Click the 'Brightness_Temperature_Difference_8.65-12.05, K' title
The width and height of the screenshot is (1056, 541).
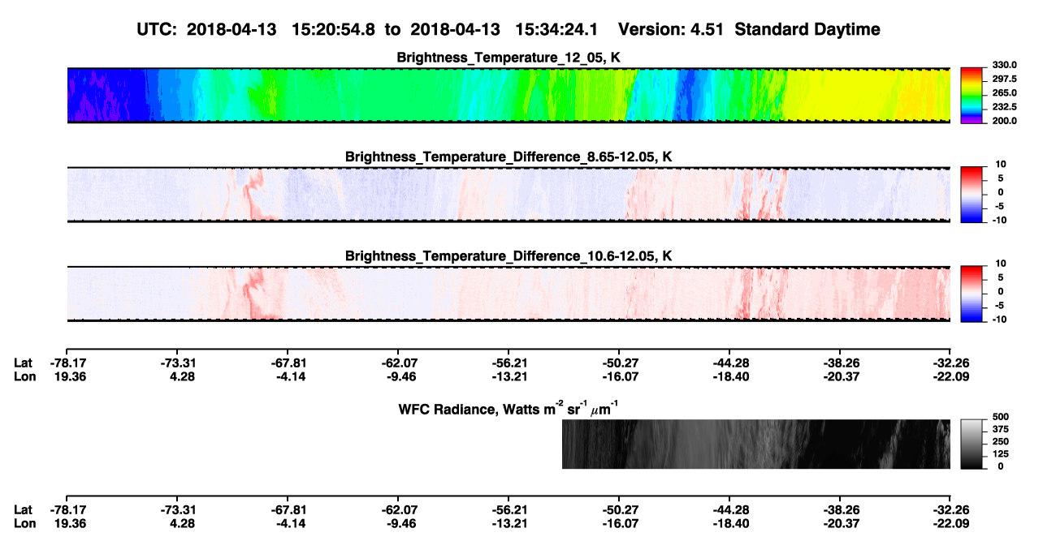[509, 157]
